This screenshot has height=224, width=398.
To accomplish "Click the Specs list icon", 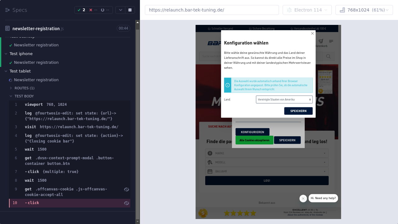I will (x=7, y=10).
